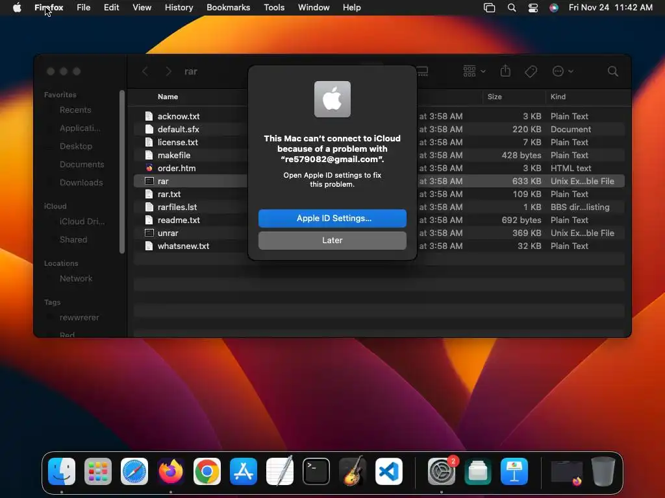Select the order.htm file
This screenshot has width=665, height=498.
177,168
